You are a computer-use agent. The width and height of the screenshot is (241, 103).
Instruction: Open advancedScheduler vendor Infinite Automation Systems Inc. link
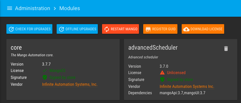[x=187, y=87]
